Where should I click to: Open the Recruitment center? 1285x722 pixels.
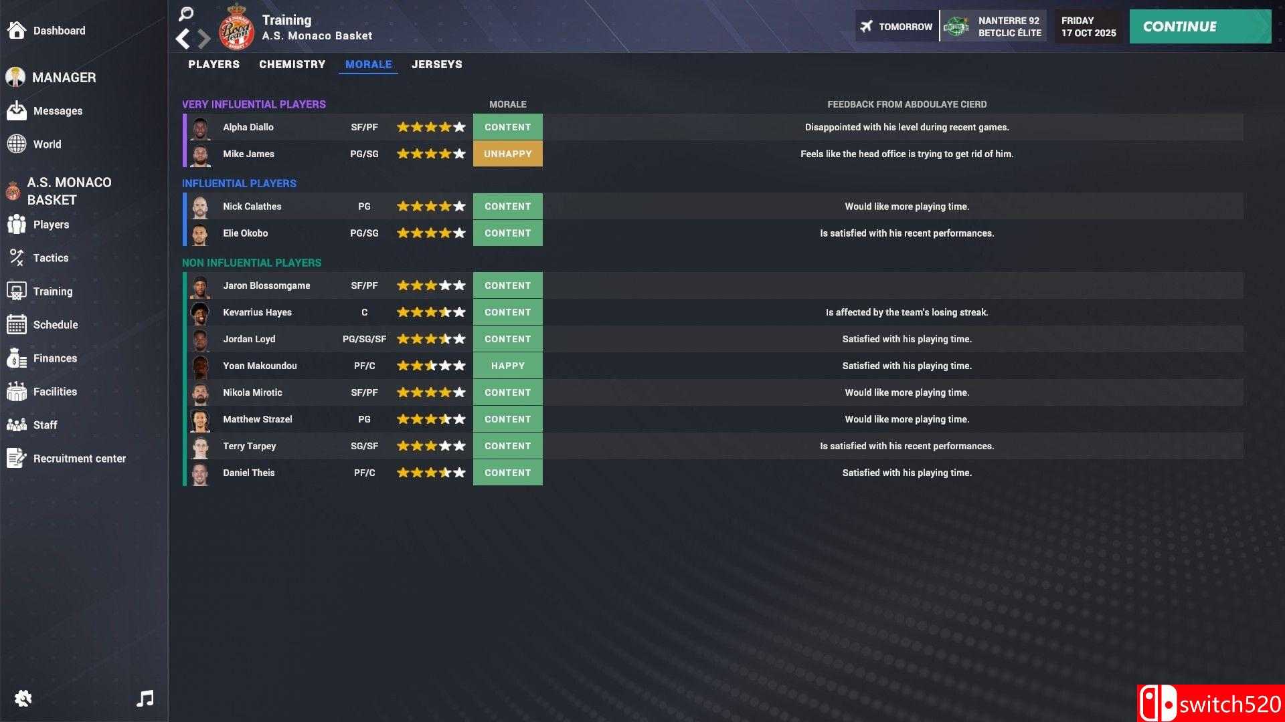click(79, 459)
